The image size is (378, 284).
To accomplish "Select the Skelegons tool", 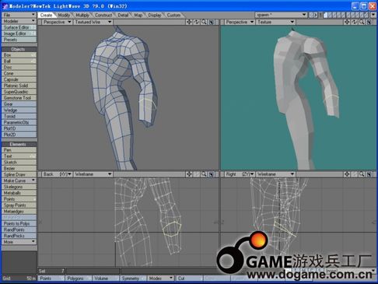I will [19, 187].
